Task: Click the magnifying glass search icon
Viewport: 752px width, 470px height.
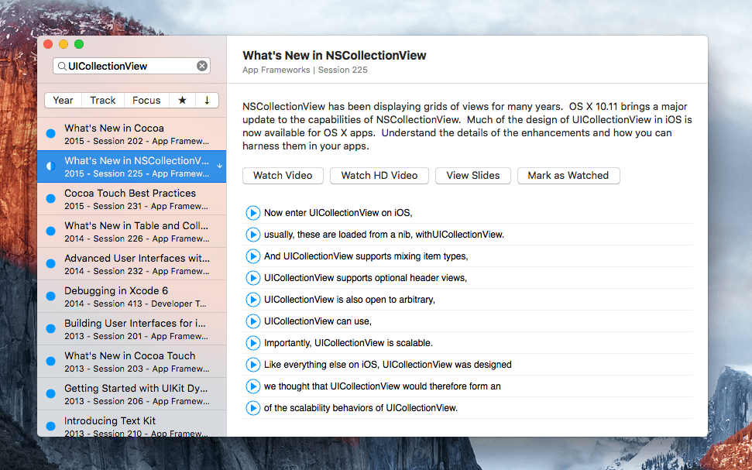Action: 62,66
